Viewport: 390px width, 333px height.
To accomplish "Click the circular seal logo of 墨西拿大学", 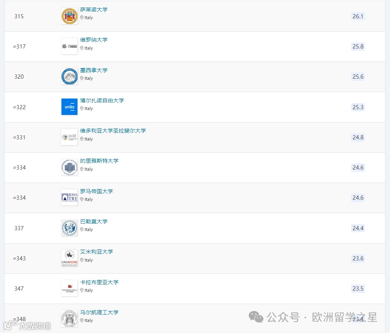I will click(69, 76).
